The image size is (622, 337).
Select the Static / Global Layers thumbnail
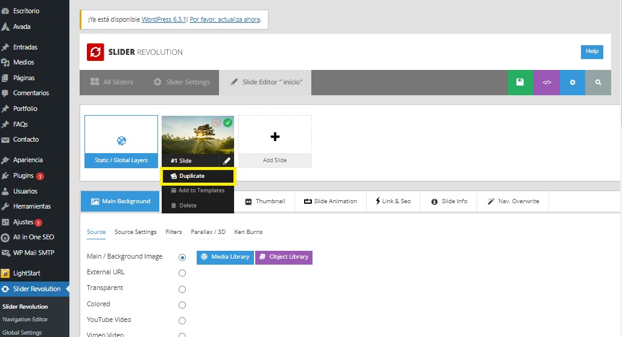121,142
